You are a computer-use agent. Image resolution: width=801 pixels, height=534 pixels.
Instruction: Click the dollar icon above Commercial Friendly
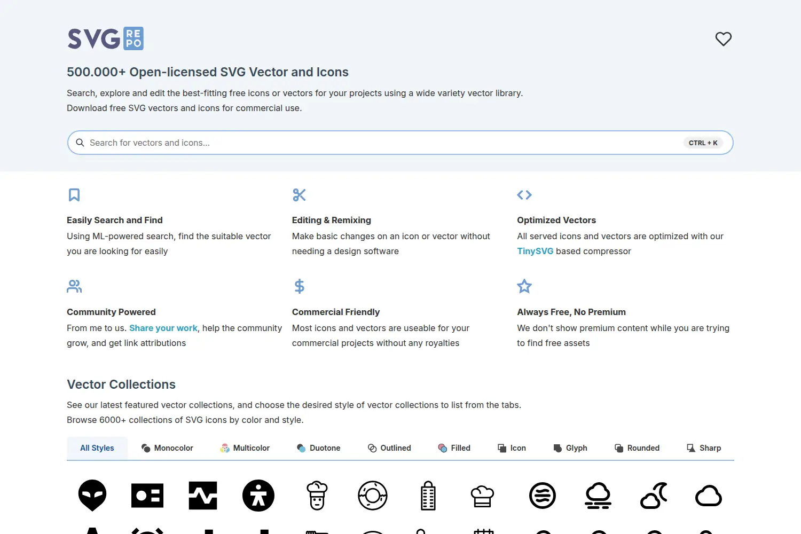(299, 286)
